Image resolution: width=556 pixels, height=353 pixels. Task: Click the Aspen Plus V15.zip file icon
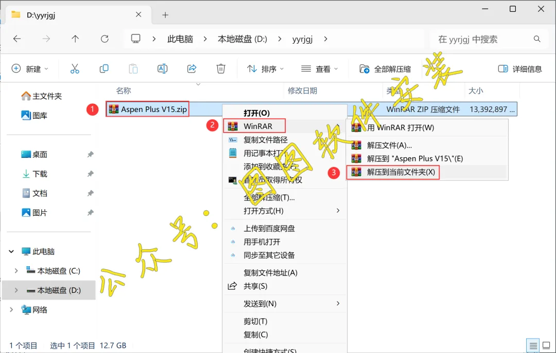coord(113,109)
